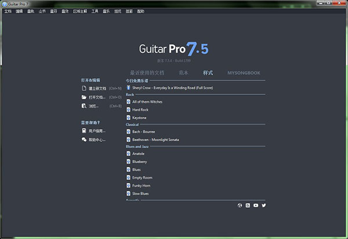This screenshot has width=348, height=239.
Task: Click the Guitar Pro title bar app icon
Action: point(5,4)
